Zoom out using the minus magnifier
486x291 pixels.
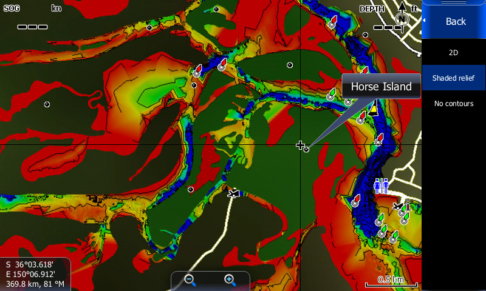coord(190,280)
